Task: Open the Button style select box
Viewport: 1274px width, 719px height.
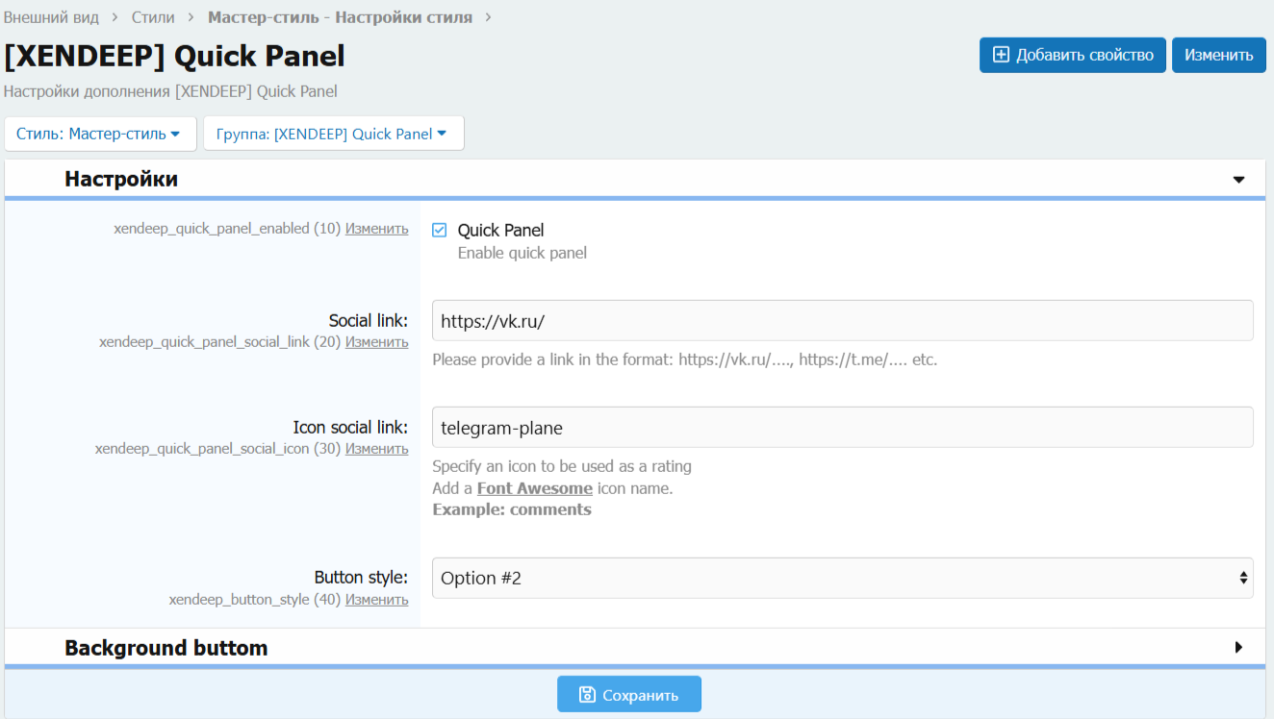Action: pyautogui.click(x=842, y=578)
